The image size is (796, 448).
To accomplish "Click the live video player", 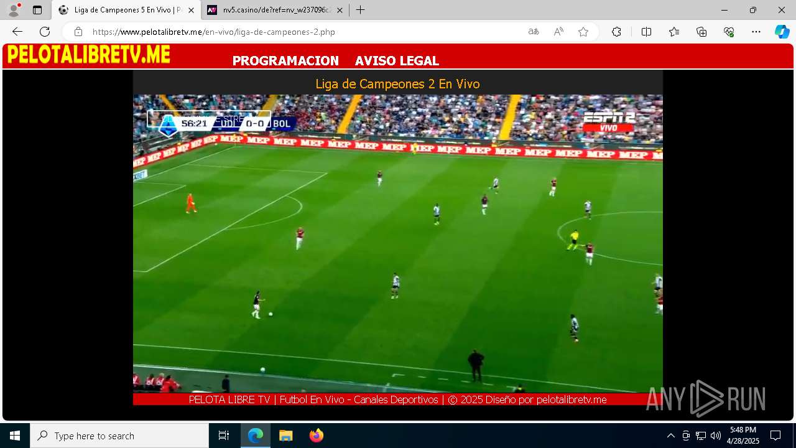I will 398,243.
